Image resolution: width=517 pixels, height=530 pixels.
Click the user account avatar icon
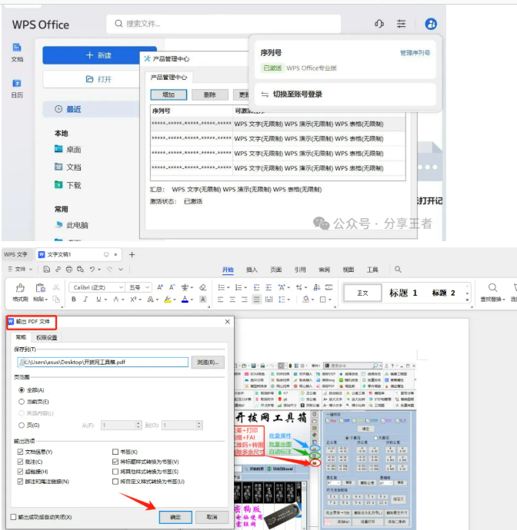430,24
